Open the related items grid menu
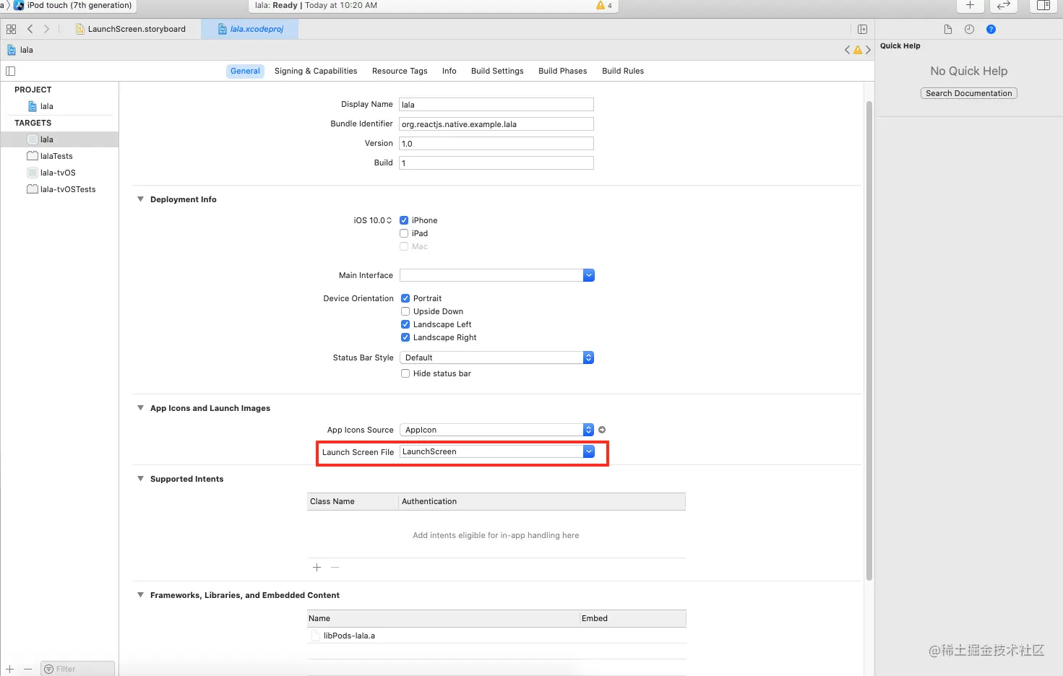This screenshot has height=676, width=1063. pyautogui.click(x=11, y=29)
